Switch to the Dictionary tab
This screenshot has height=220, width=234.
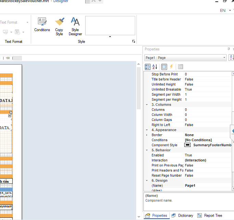[x=182, y=216]
